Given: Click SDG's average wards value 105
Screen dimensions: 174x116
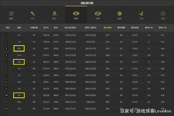Looking at the screenshot, I should point(107,102).
